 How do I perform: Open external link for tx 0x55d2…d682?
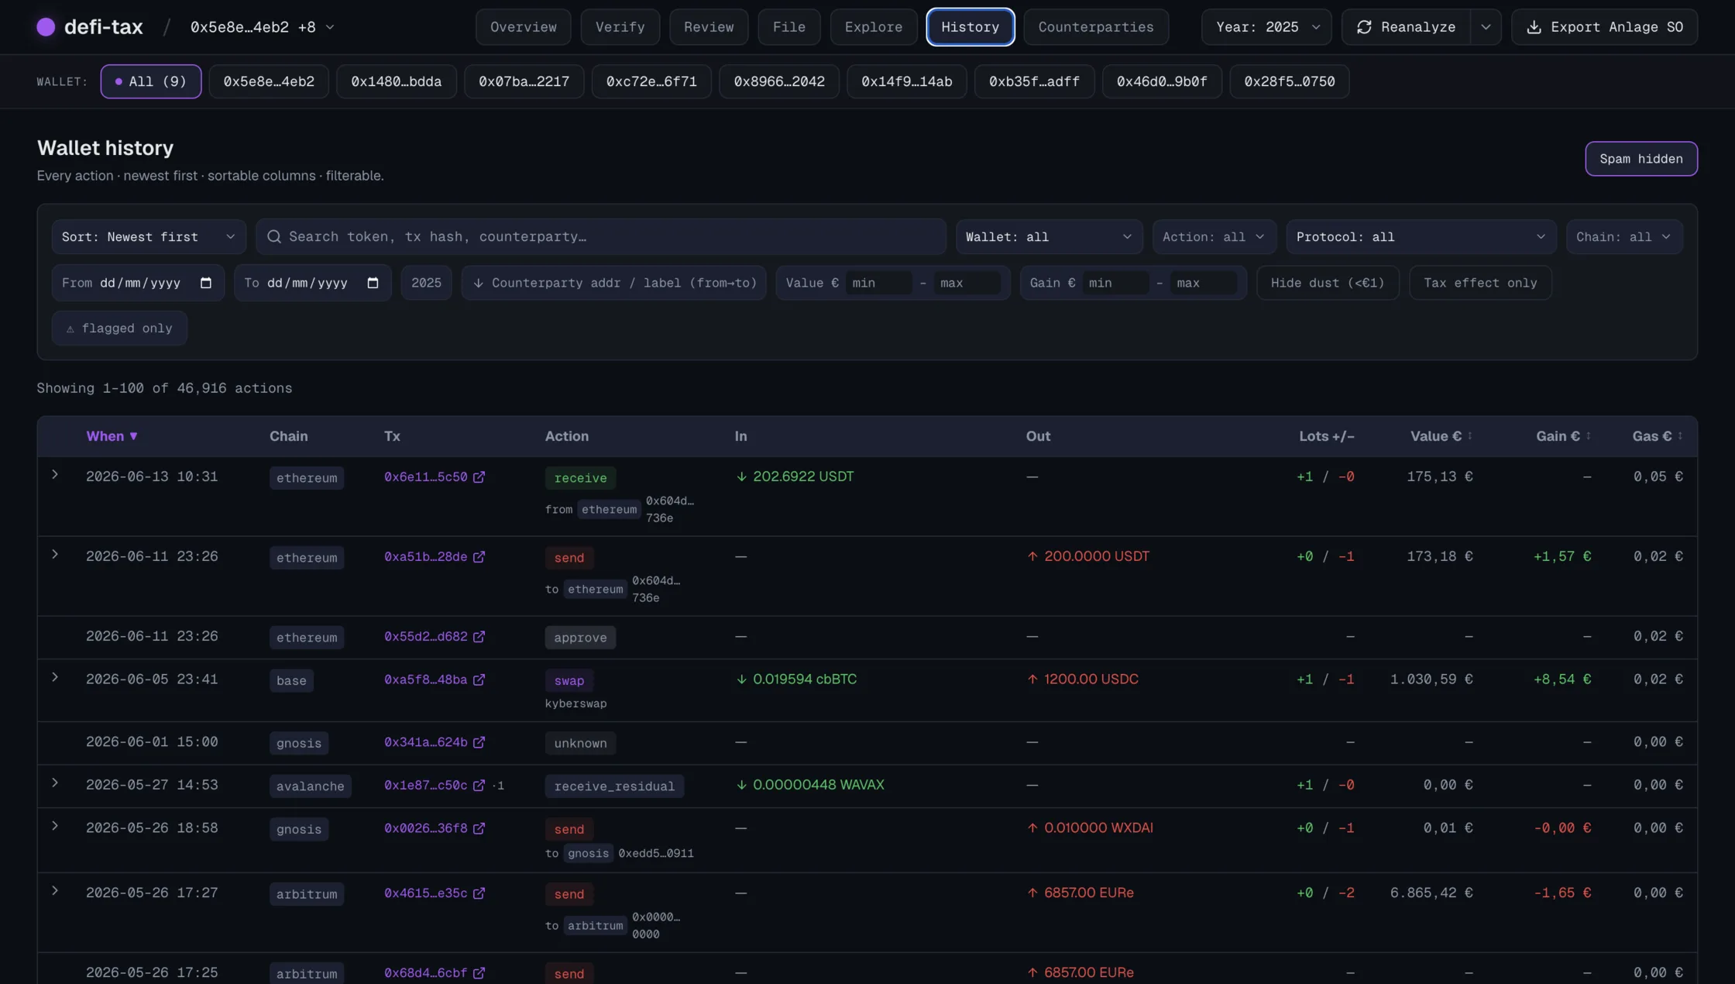(479, 637)
